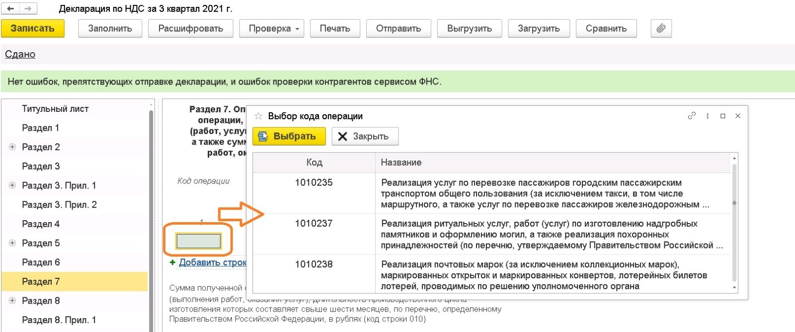Image resolution: width=795 pixels, height=332 pixels.
Task: Click the highlighted operation code input field
Action: pyautogui.click(x=199, y=241)
